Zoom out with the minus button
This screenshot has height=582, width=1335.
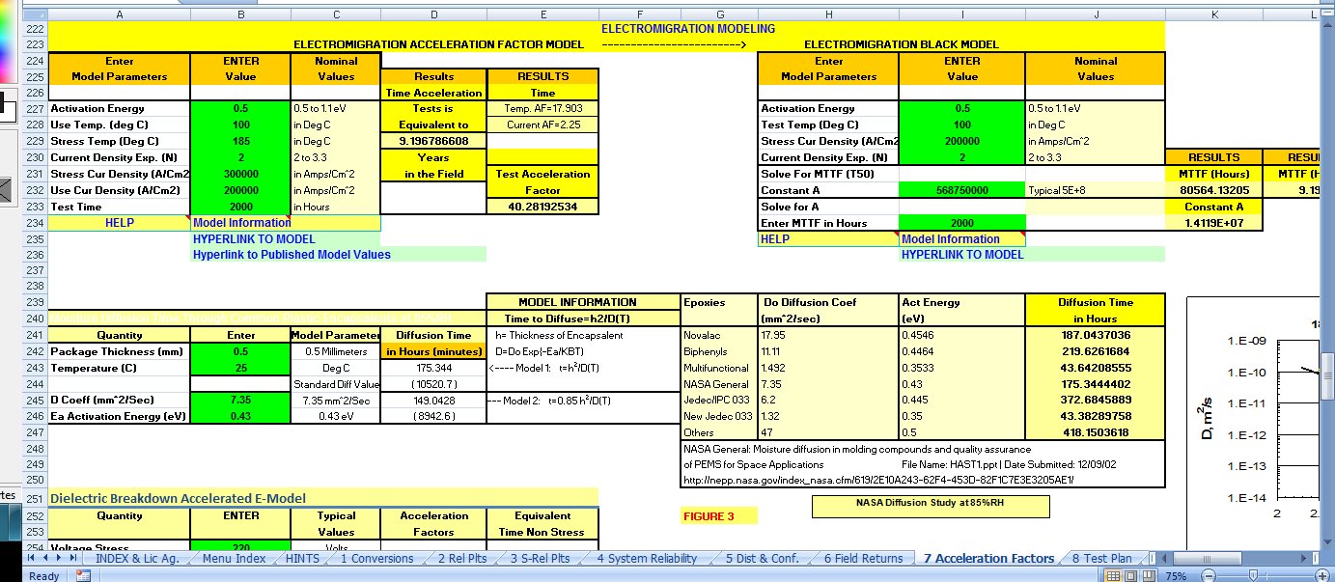click(1208, 575)
